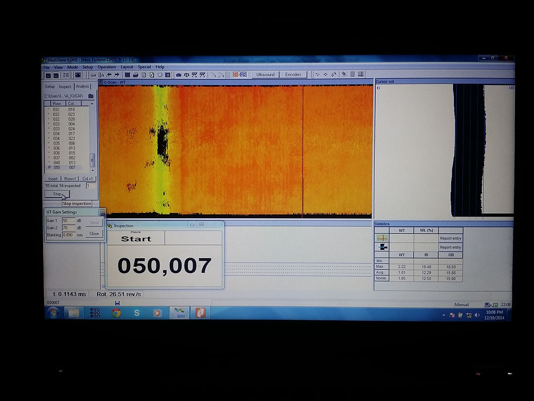Click Max WT value 2.22
Screen dimensions: 534x401
coord(402,267)
